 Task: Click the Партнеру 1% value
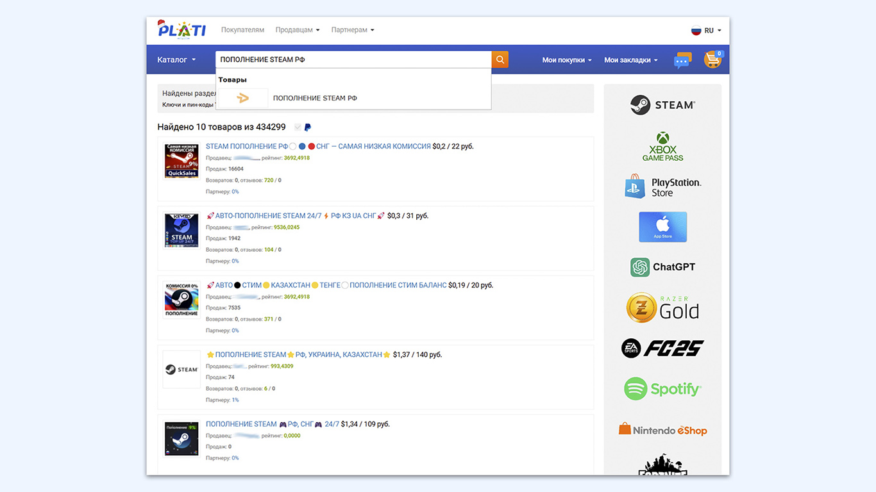(235, 400)
